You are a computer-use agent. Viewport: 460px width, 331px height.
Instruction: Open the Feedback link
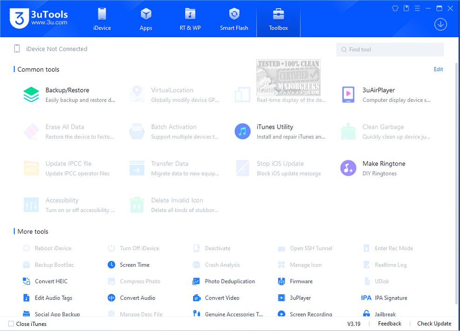[389, 324]
